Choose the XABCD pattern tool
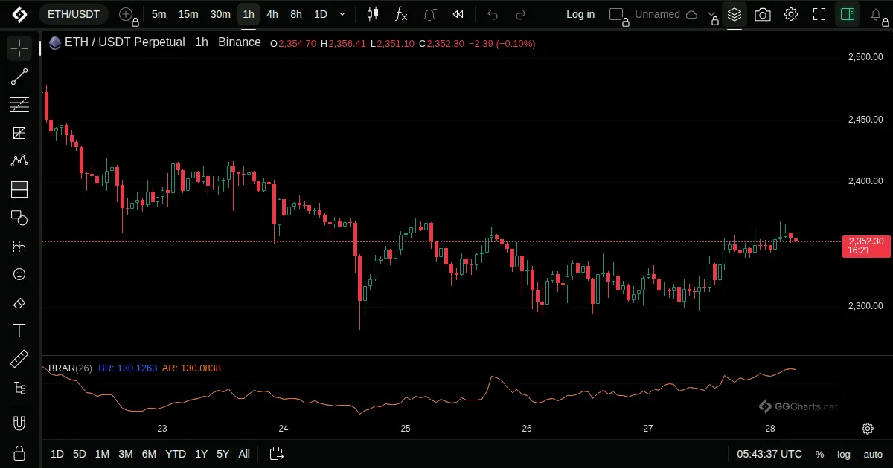Image resolution: width=893 pixels, height=468 pixels. click(x=19, y=161)
